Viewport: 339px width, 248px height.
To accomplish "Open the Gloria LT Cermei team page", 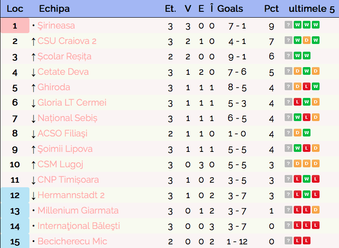I will pos(72,102).
